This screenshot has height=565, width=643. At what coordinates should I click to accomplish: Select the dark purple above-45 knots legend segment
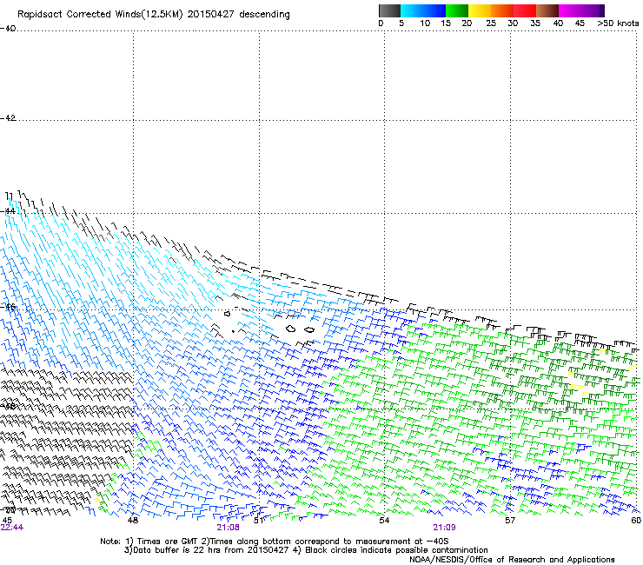click(593, 10)
